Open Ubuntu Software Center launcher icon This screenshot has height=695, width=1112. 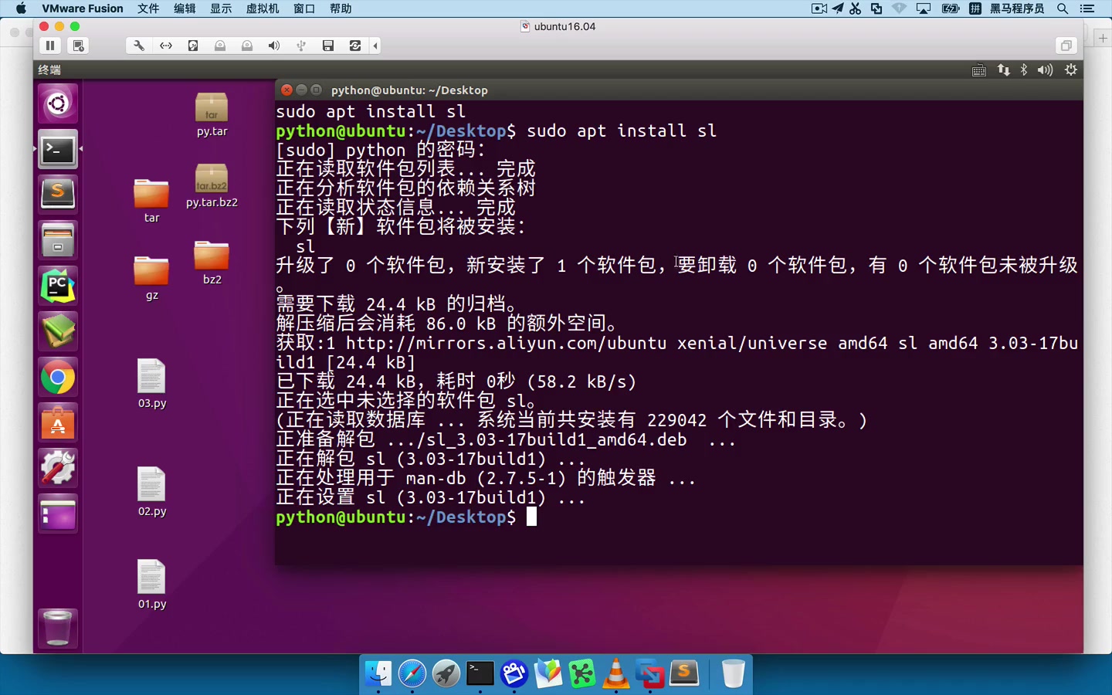(x=58, y=422)
